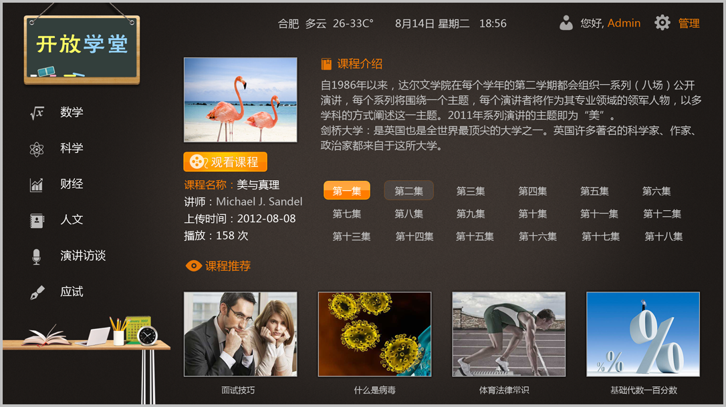
Task: Switch to episode 第二集
Action: (409, 190)
